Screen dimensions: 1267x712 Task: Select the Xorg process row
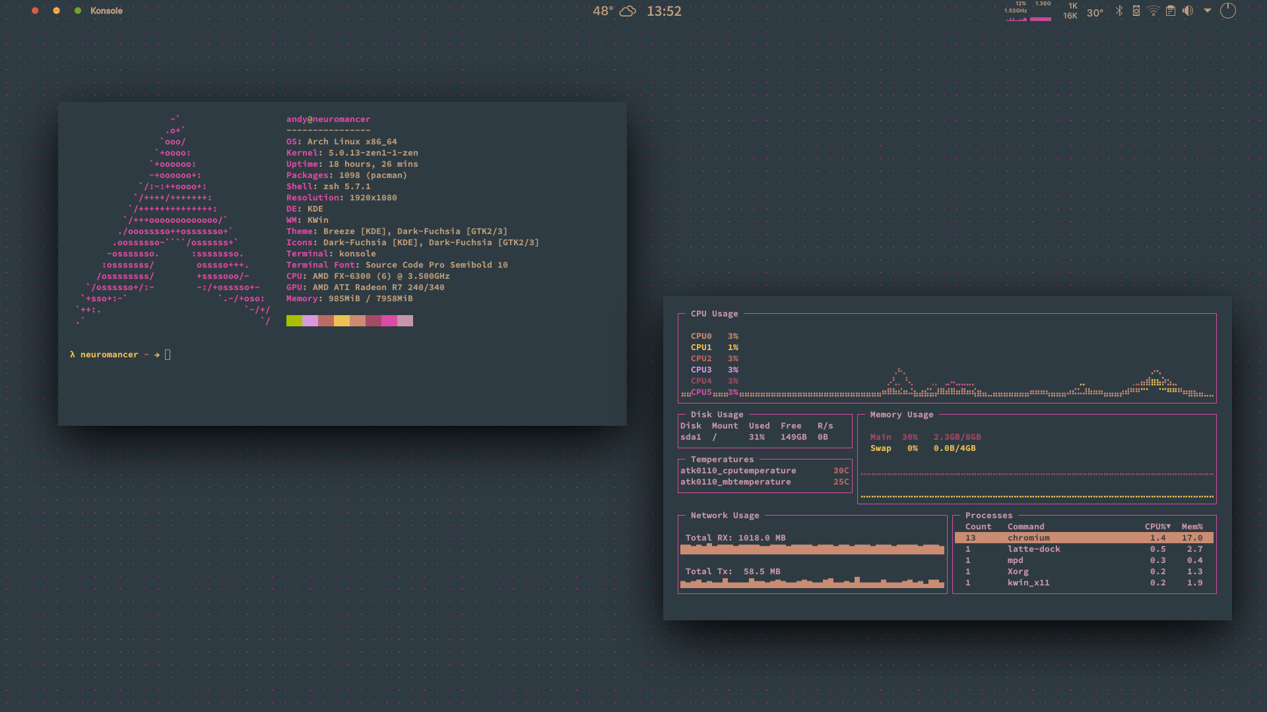click(1084, 572)
